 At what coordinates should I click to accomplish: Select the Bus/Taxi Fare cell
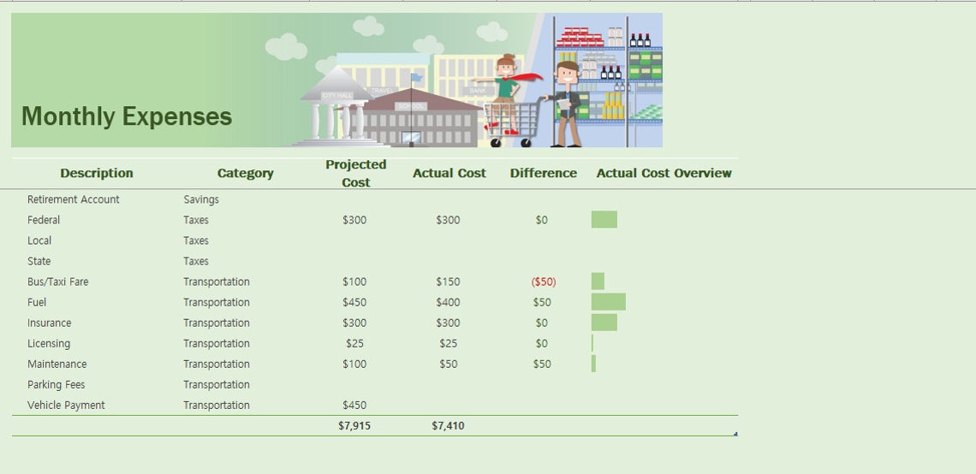click(58, 281)
